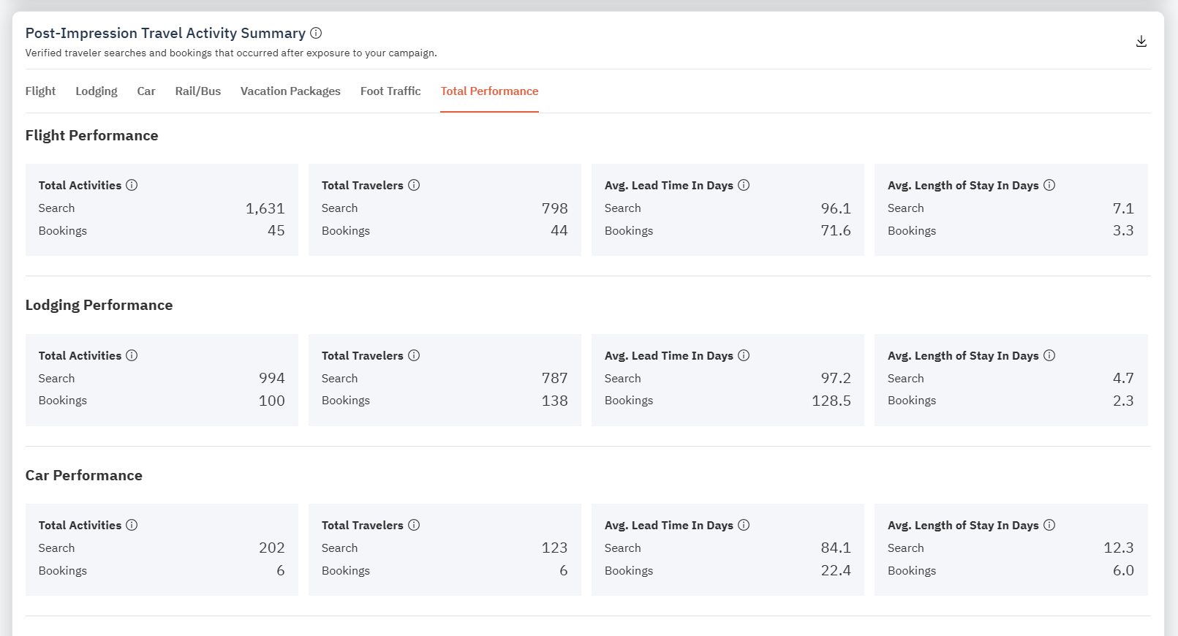This screenshot has width=1178, height=636.
Task: Click info icon for Flight Avg. Length of Stay
Action: [1049, 186]
